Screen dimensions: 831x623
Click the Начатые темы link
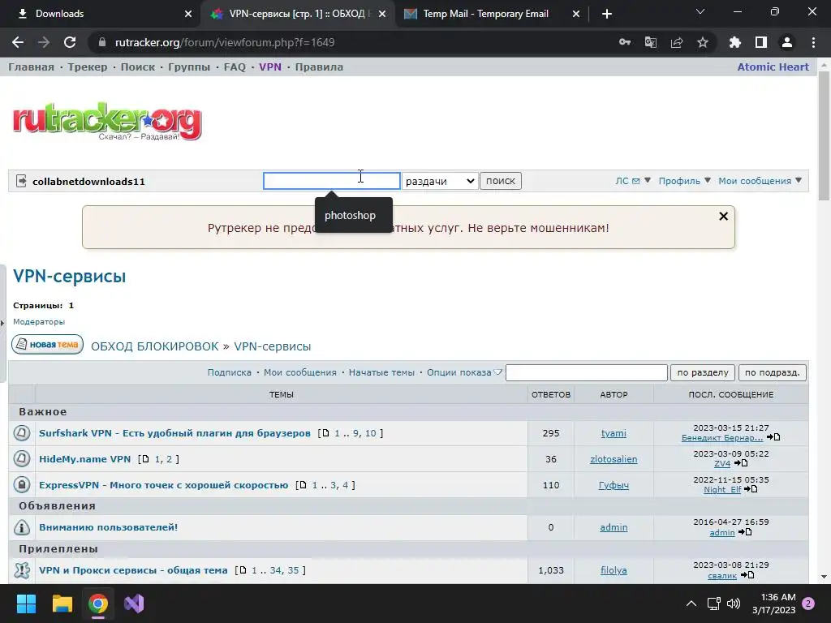tap(381, 372)
